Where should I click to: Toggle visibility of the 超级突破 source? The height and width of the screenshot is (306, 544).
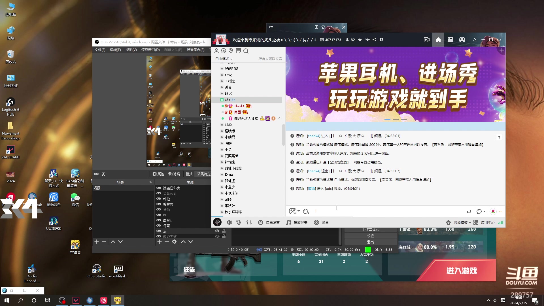(x=217, y=236)
